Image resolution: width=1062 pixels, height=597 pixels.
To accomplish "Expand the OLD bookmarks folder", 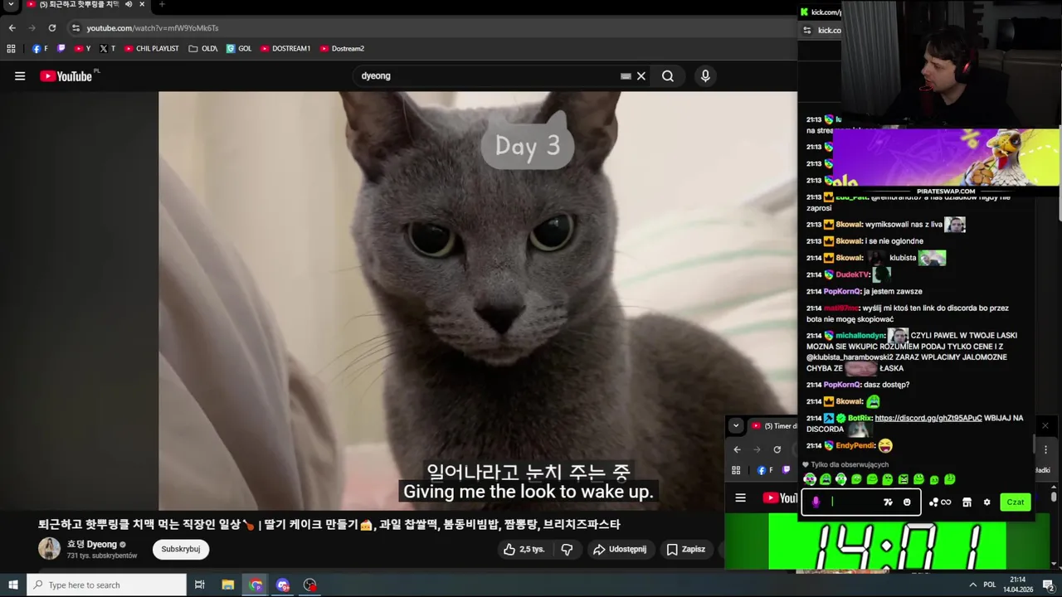I will click(203, 49).
